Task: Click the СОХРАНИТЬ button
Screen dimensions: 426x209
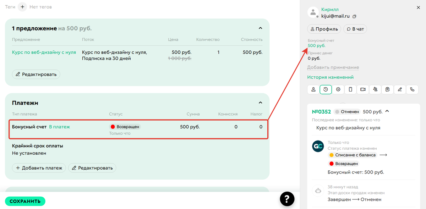Action: coord(25,201)
